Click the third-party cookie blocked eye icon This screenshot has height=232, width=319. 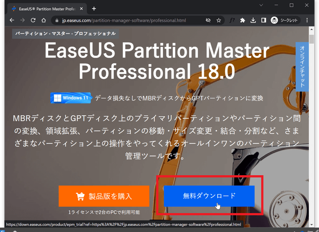click(x=208, y=20)
